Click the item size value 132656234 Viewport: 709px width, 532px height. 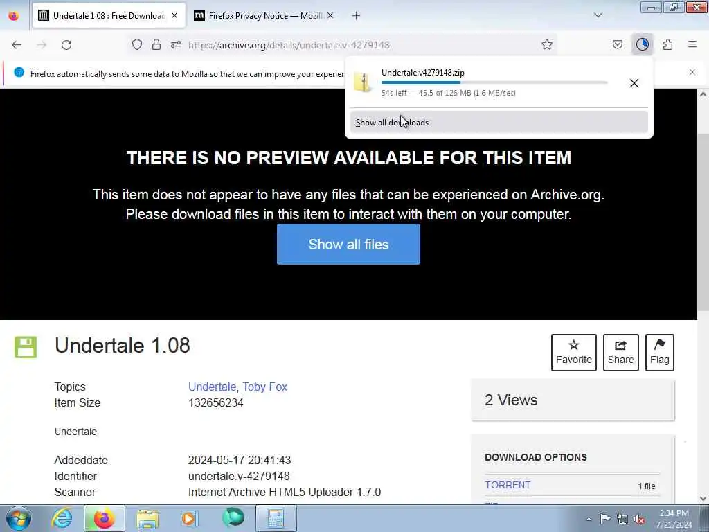click(x=216, y=402)
